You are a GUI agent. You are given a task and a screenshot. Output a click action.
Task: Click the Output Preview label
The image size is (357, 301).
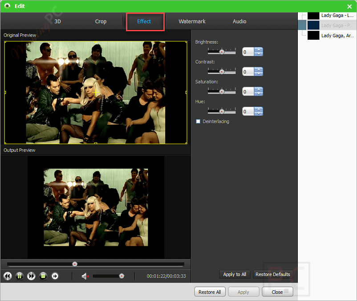coord(19,150)
